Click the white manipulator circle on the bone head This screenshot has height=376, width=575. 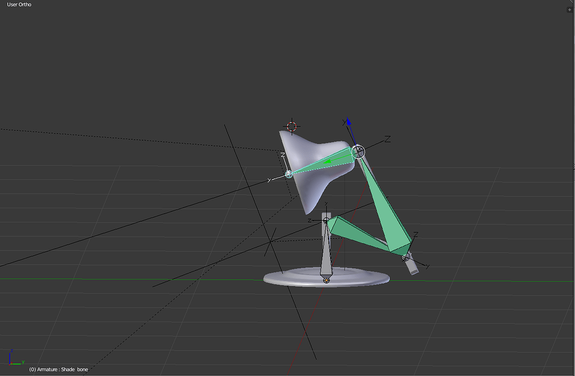pyautogui.click(x=359, y=151)
